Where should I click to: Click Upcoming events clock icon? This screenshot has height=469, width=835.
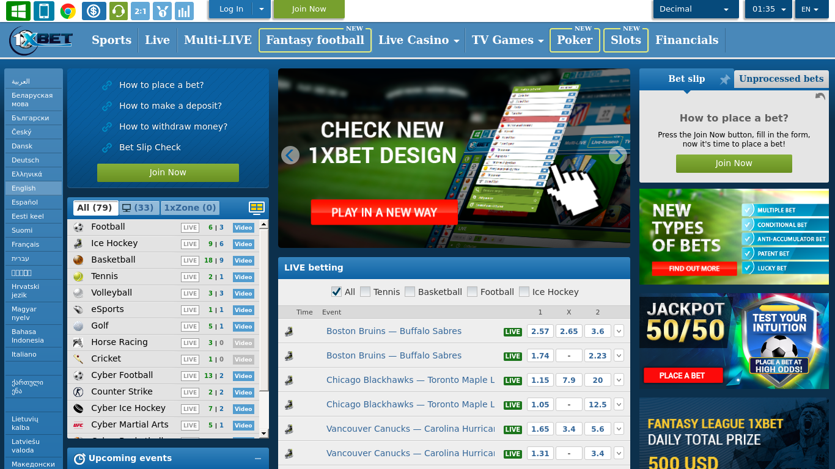(x=79, y=459)
